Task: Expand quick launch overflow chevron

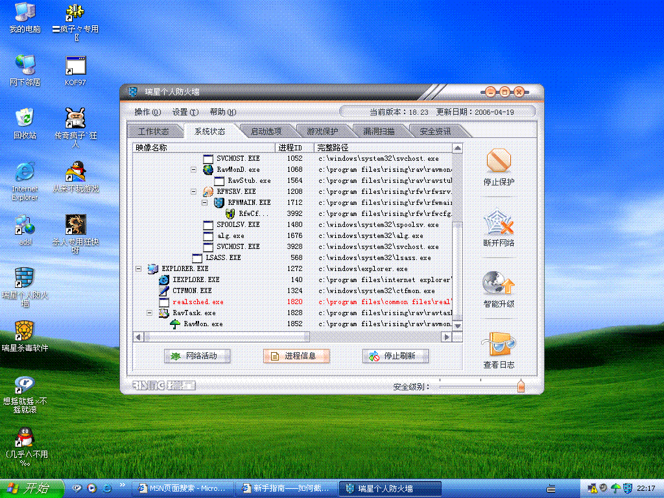Action: pyautogui.click(x=123, y=485)
